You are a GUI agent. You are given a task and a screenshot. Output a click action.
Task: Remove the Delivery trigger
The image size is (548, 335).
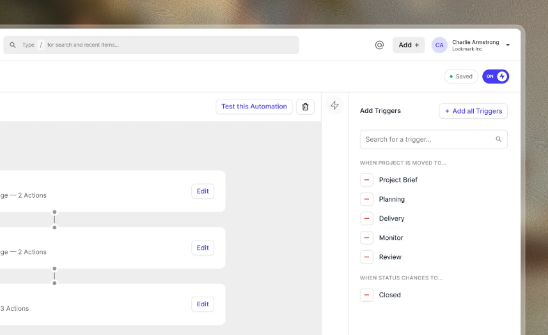tap(366, 218)
